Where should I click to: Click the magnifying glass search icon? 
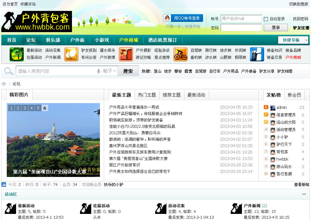click(9, 71)
